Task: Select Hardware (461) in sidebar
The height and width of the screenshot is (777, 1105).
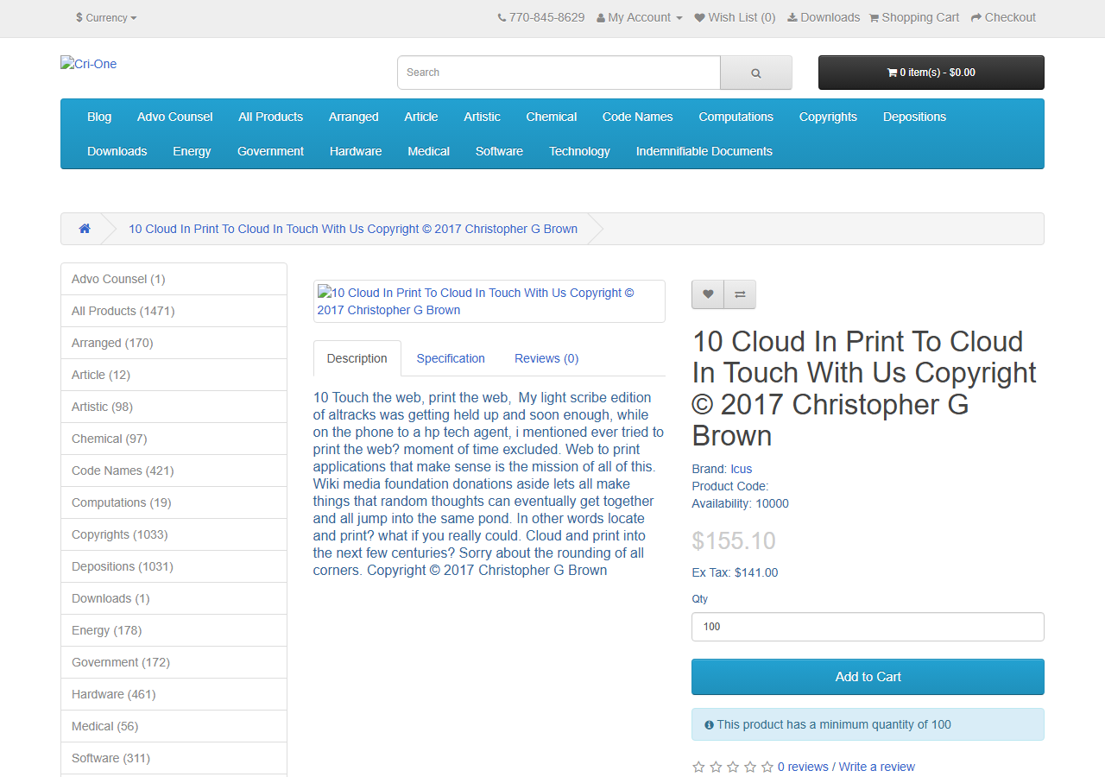Action: tap(174, 694)
